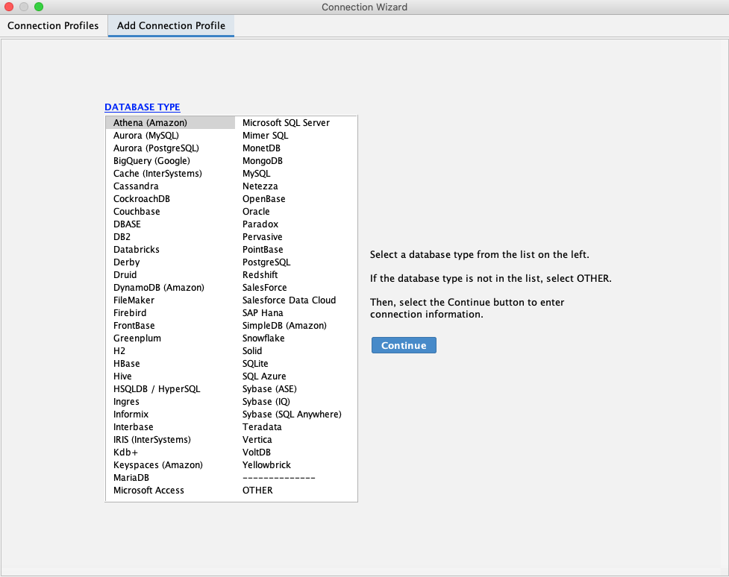This screenshot has height=577, width=729.
Task: Switch to the Connection Profiles tab
Action: tap(53, 25)
